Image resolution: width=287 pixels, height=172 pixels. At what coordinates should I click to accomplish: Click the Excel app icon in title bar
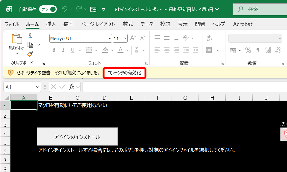click(9, 9)
